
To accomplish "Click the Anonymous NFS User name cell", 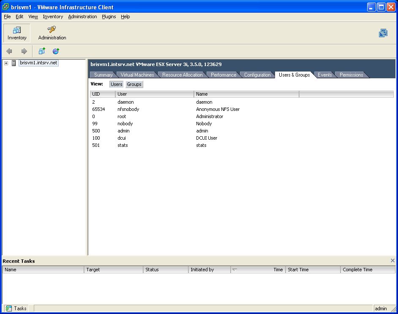I will pos(218,109).
